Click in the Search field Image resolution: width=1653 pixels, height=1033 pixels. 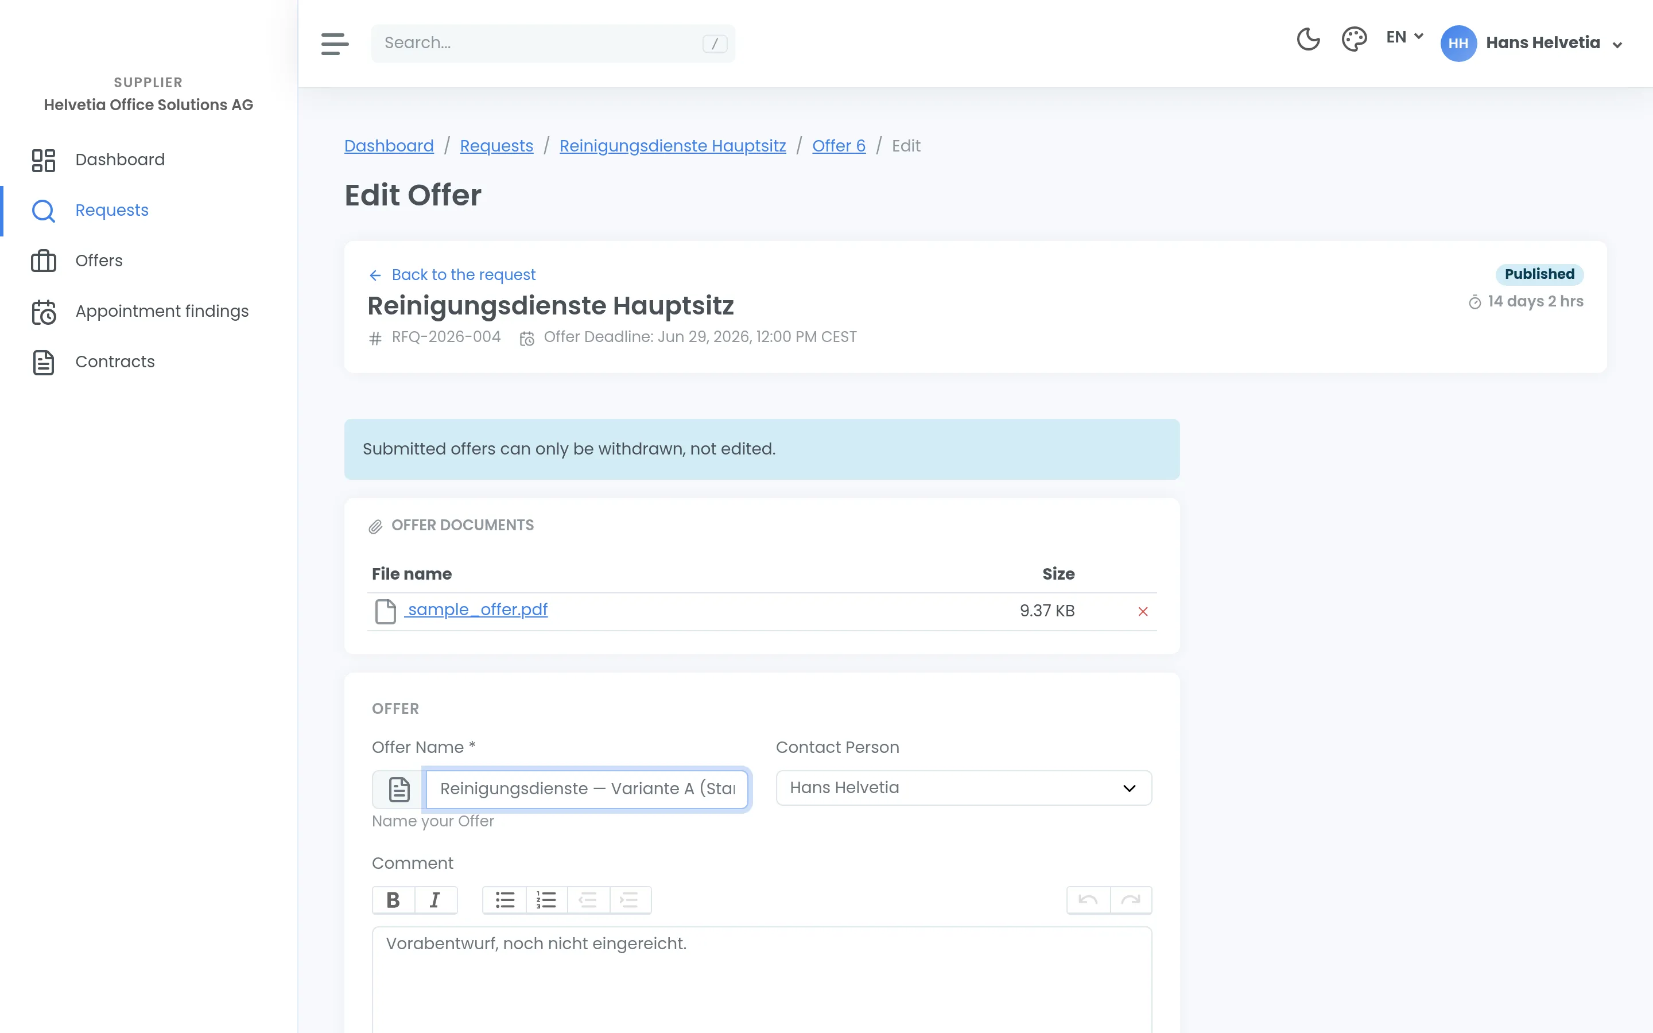pyautogui.click(x=553, y=43)
